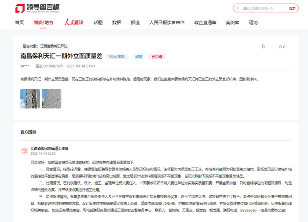Click the 官方回复 section heading
308x222 pixels.
click(28, 132)
